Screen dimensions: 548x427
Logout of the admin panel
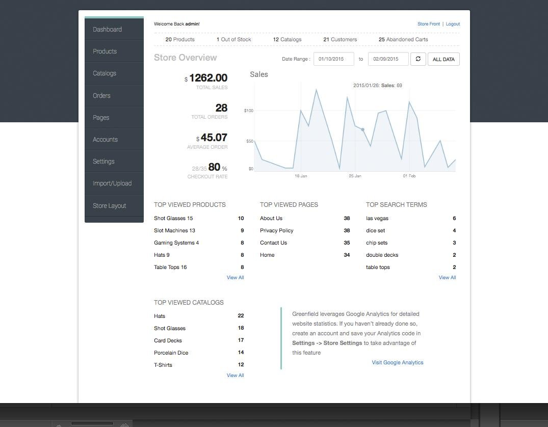(453, 24)
